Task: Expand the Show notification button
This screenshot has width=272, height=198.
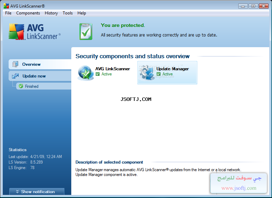Action: pos(37,191)
